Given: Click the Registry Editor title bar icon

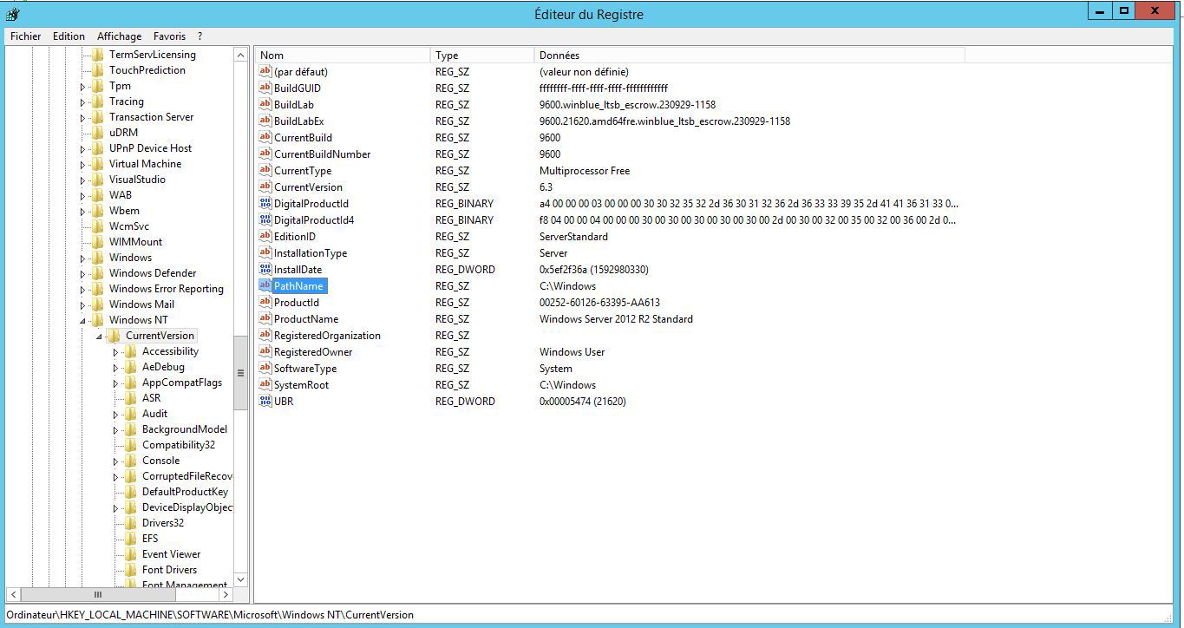Looking at the screenshot, I should coord(12,13).
